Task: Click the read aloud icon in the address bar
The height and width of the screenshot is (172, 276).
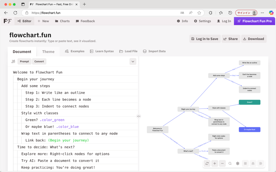Action: click(x=191, y=13)
